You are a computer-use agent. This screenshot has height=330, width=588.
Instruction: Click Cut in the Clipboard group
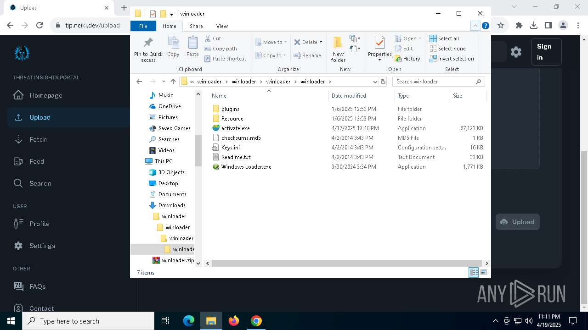[213, 38]
